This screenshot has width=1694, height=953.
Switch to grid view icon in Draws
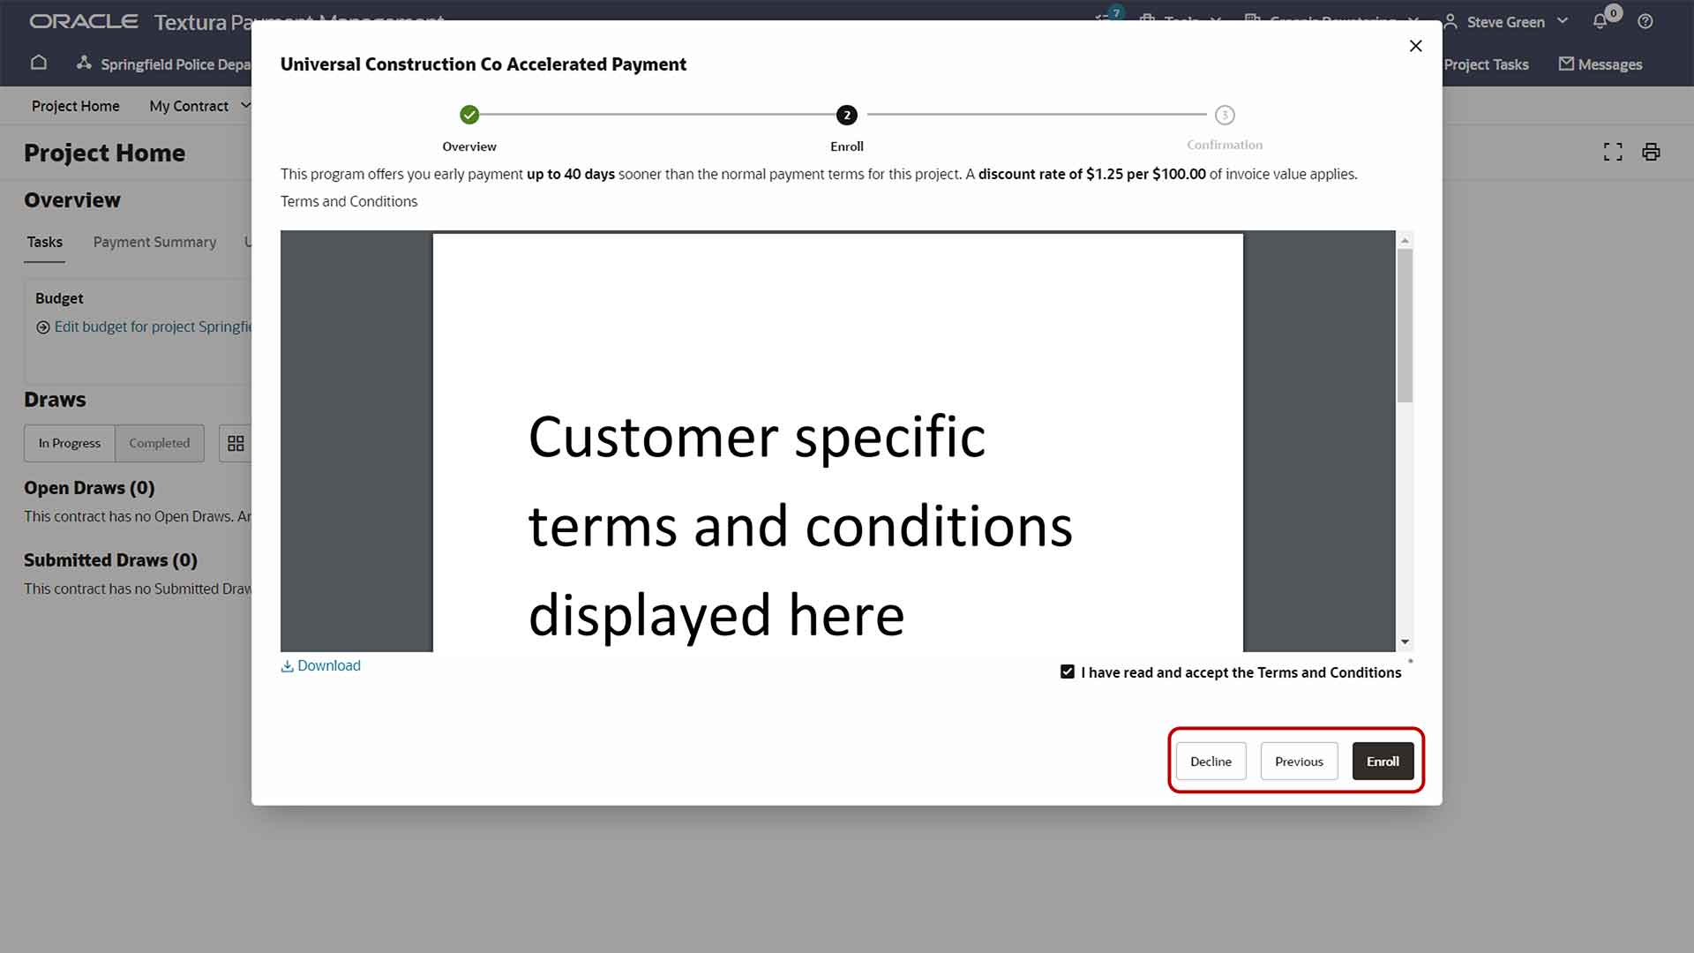click(236, 444)
